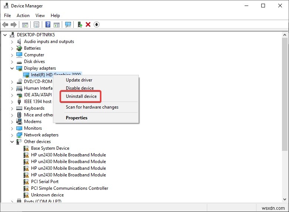Click the Base System Device warning icon
The width and height of the screenshot is (289, 212).
tap(26, 148)
